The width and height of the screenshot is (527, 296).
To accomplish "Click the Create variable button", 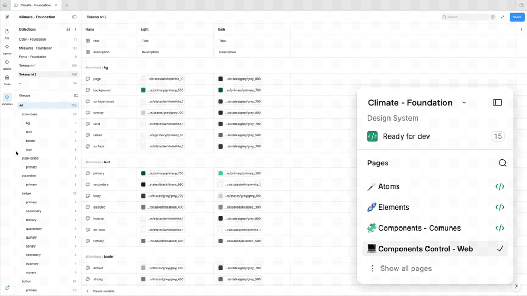I will (x=100, y=291).
